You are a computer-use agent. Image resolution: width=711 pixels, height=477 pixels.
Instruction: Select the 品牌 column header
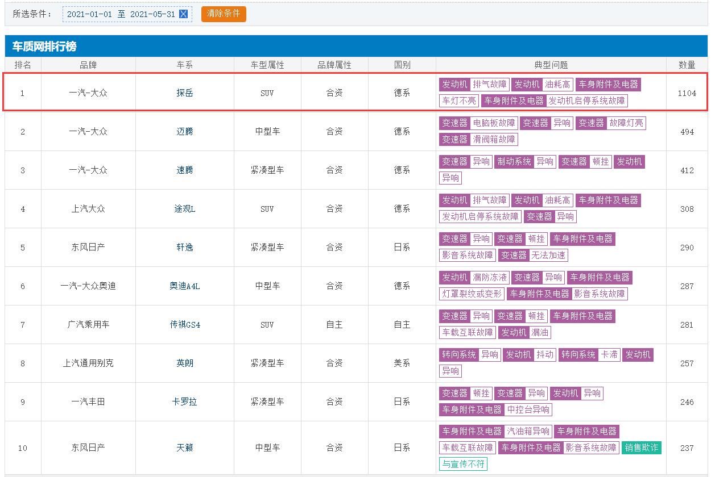click(88, 65)
